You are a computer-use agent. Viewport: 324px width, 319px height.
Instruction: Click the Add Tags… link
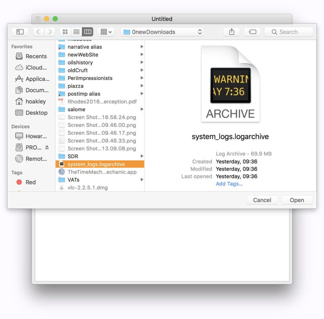(x=229, y=184)
